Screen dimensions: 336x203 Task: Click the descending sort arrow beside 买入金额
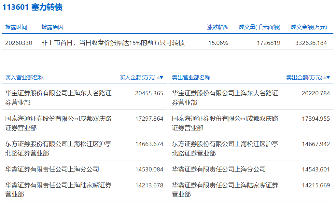(x=162, y=77)
